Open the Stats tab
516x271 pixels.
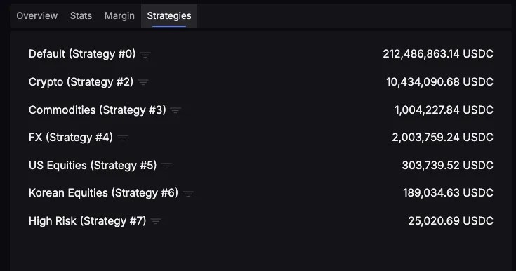81,16
